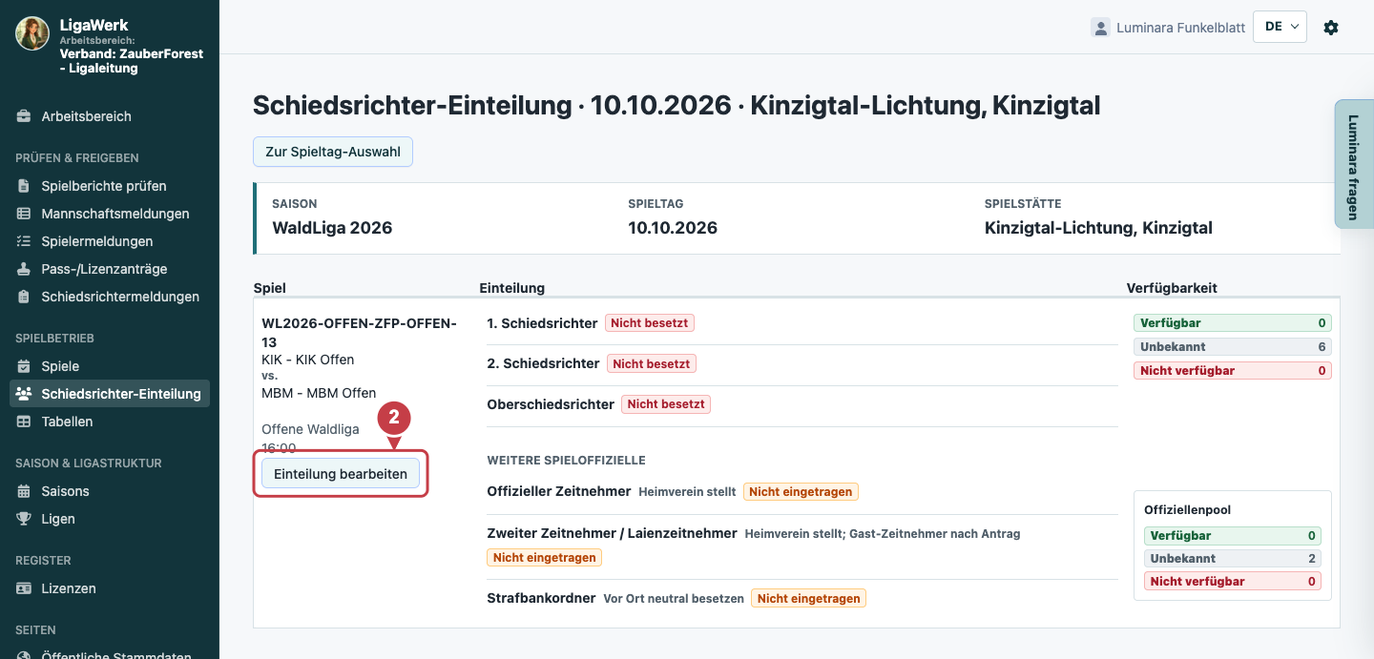
Task: Click the Saisons calendar icon
Action: 24,491
